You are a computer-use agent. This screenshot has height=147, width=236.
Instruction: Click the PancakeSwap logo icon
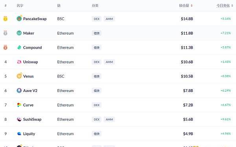(19, 18)
